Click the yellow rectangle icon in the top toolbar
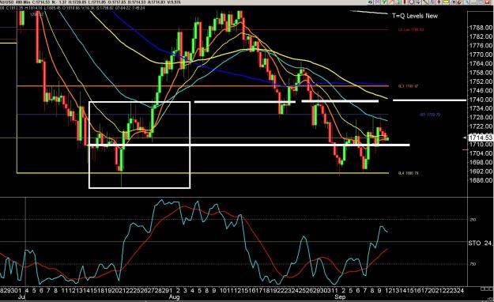 [446, 2]
